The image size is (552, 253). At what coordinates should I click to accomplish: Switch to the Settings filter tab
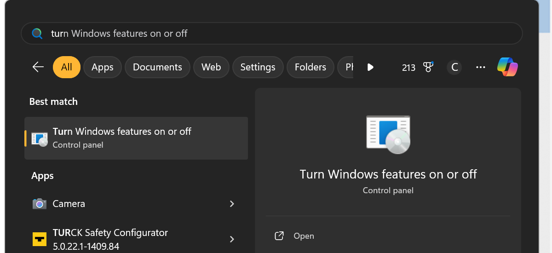258,67
